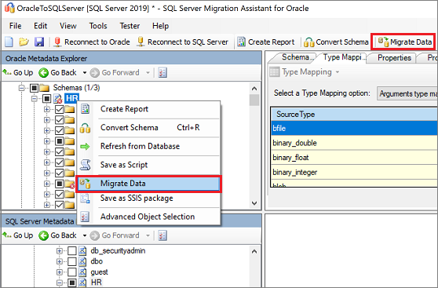The height and width of the screenshot is (288, 438).
Task: Click Go Back in SQL Server Metadata Explorer
Action: [x=58, y=235]
